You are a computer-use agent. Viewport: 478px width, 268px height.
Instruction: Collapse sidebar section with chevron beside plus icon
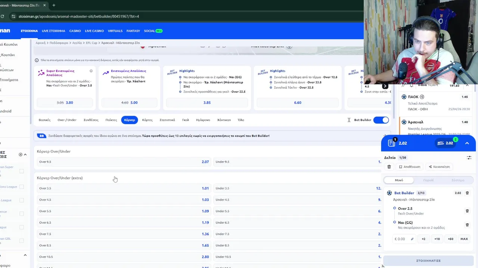pyautogui.click(x=25, y=154)
